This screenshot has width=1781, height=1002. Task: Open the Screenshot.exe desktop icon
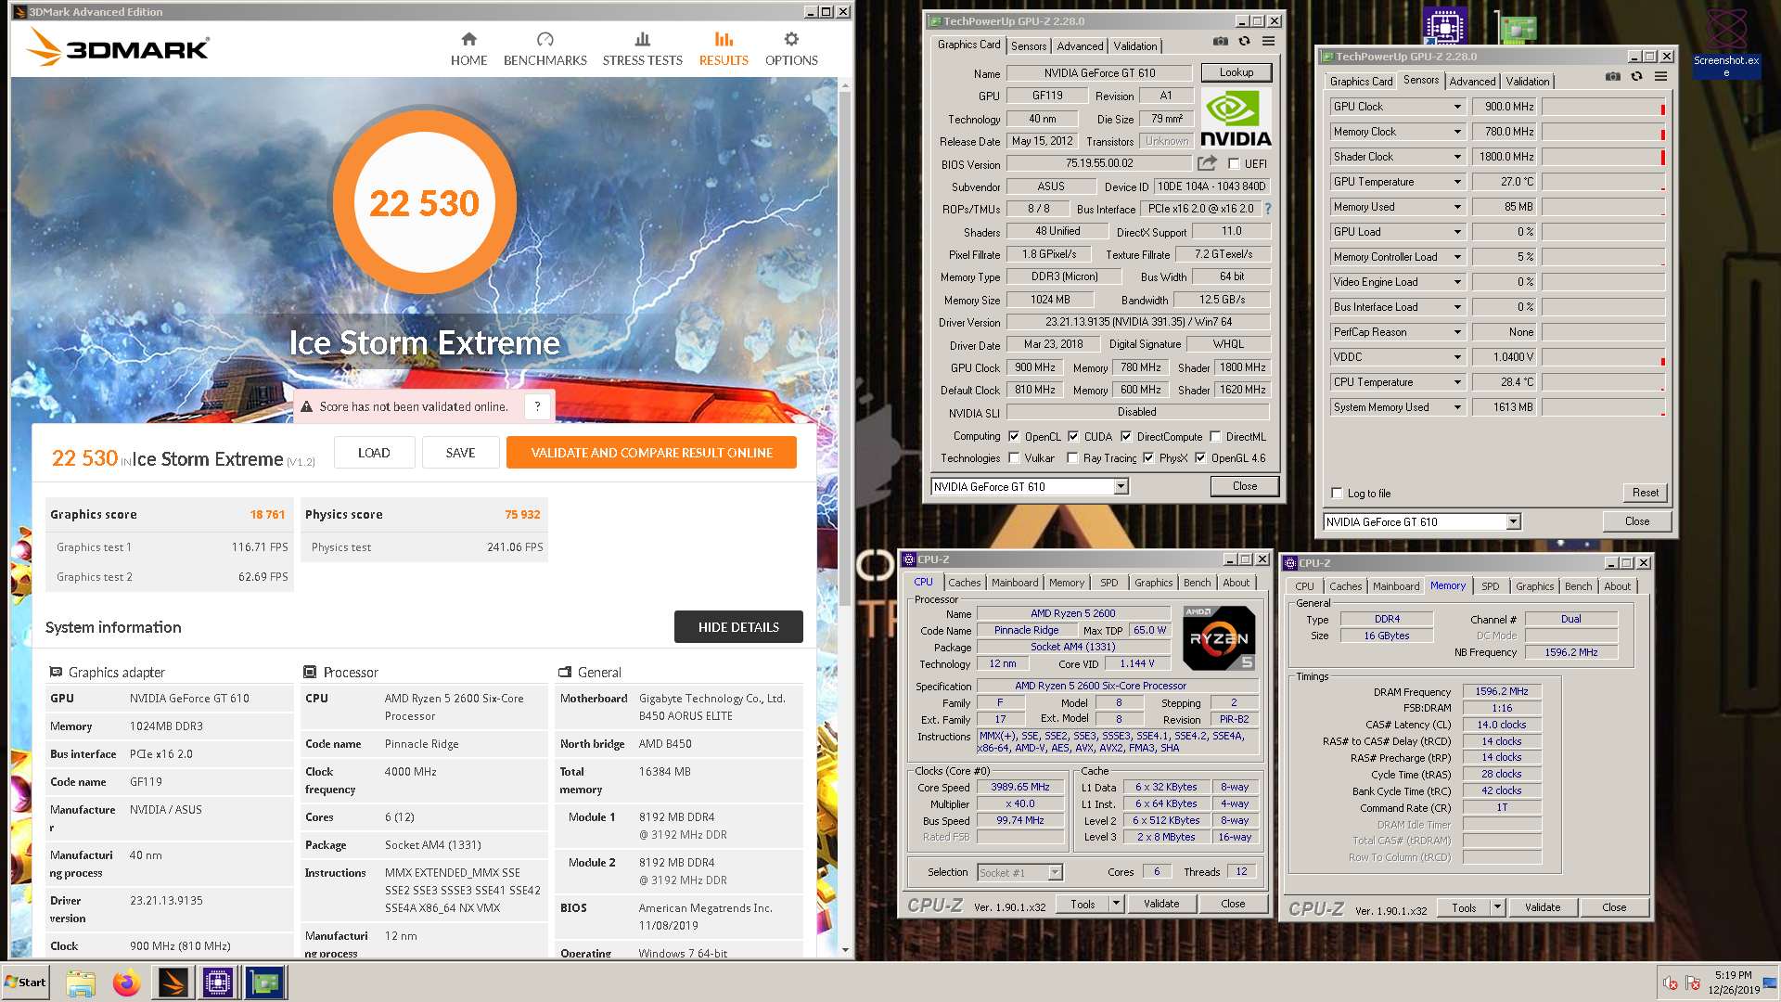[x=1726, y=42]
